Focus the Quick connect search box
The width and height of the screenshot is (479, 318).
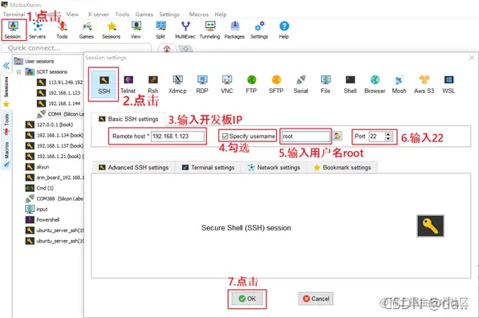coord(76,48)
